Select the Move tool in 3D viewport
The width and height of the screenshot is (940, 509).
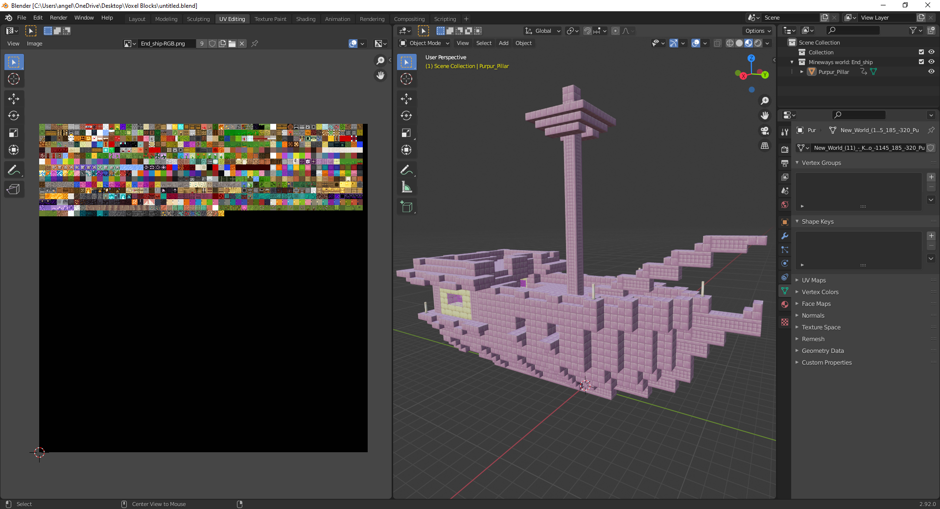point(406,99)
